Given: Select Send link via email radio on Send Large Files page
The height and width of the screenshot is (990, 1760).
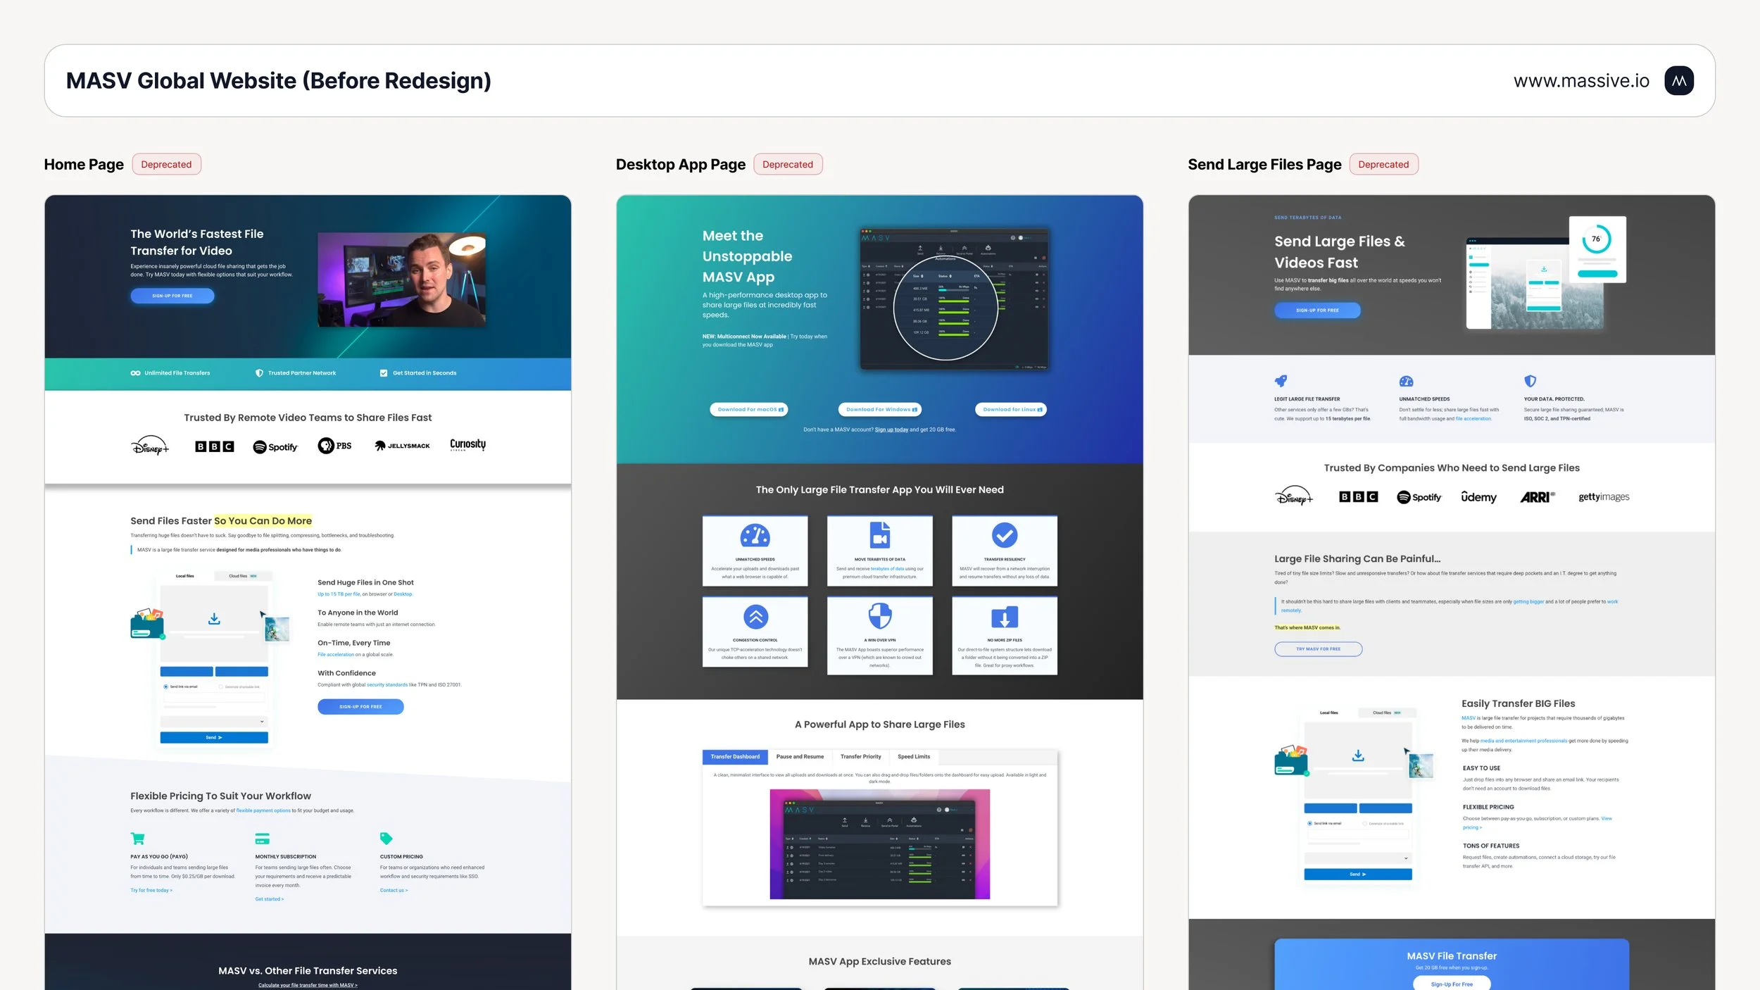Looking at the screenshot, I should coord(1309,823).
